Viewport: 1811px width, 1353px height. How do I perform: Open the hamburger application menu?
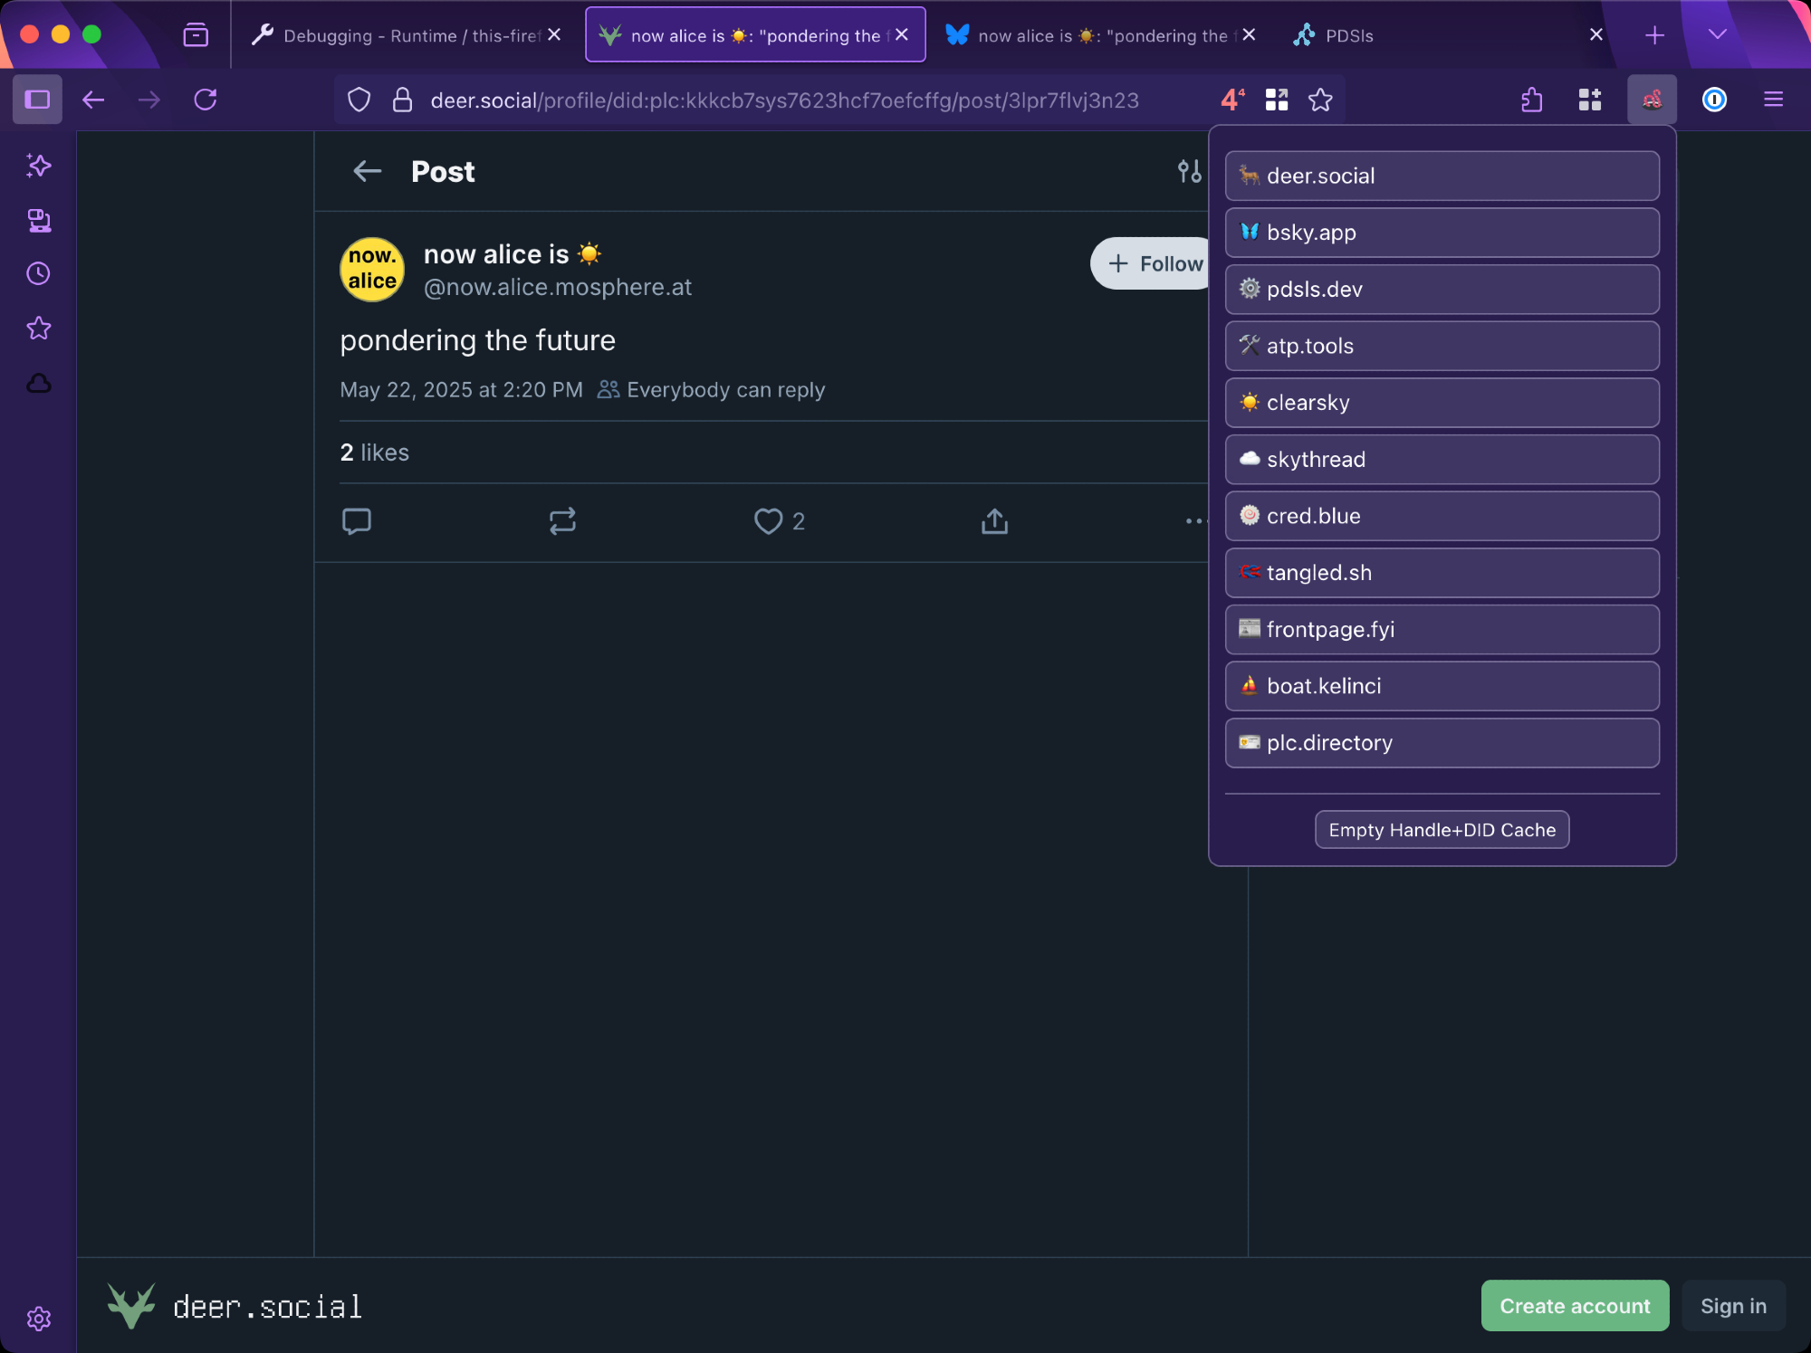point(1773,100)
